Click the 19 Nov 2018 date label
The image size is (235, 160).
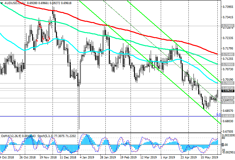click(48, 157)
